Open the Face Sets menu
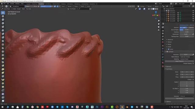 (x=29, y=9)
